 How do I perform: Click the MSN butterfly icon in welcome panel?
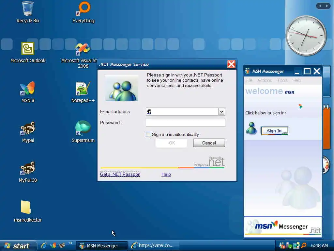tap(300, 106)
